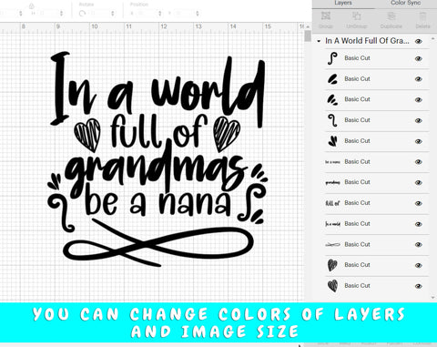Viewport: 437px width, 347px height.
Task: Click the canvas vertical scrollbar up arrow
Action: point(308,26)
